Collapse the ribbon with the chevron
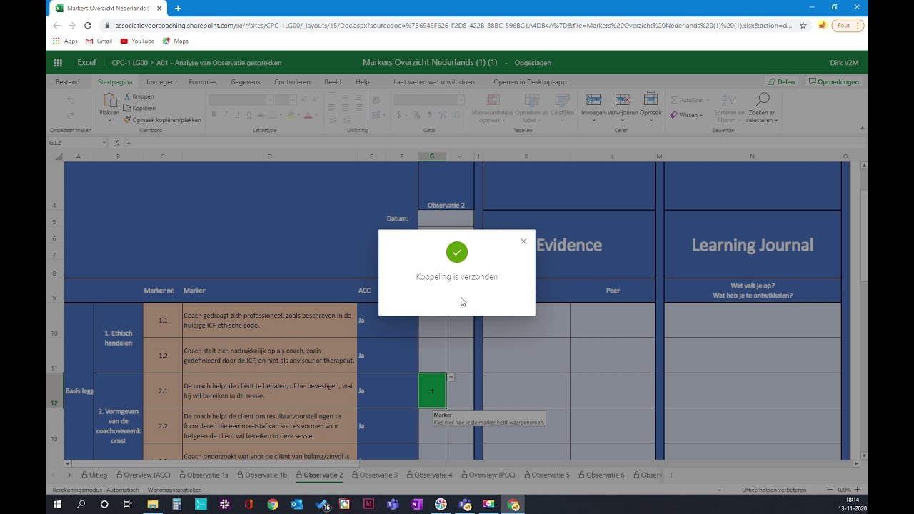This screenshot has width=914, height=514. point(862,128)
